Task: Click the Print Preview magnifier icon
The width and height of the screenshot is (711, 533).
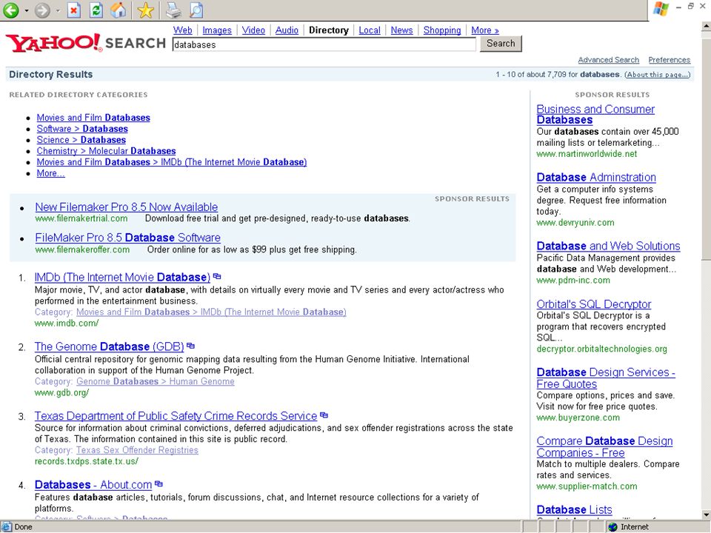Action: [x=196, y=10]
